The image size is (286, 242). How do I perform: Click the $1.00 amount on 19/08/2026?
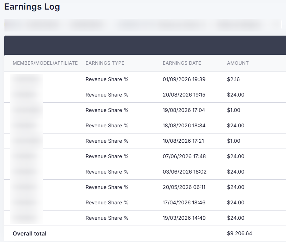coord(234,110)
